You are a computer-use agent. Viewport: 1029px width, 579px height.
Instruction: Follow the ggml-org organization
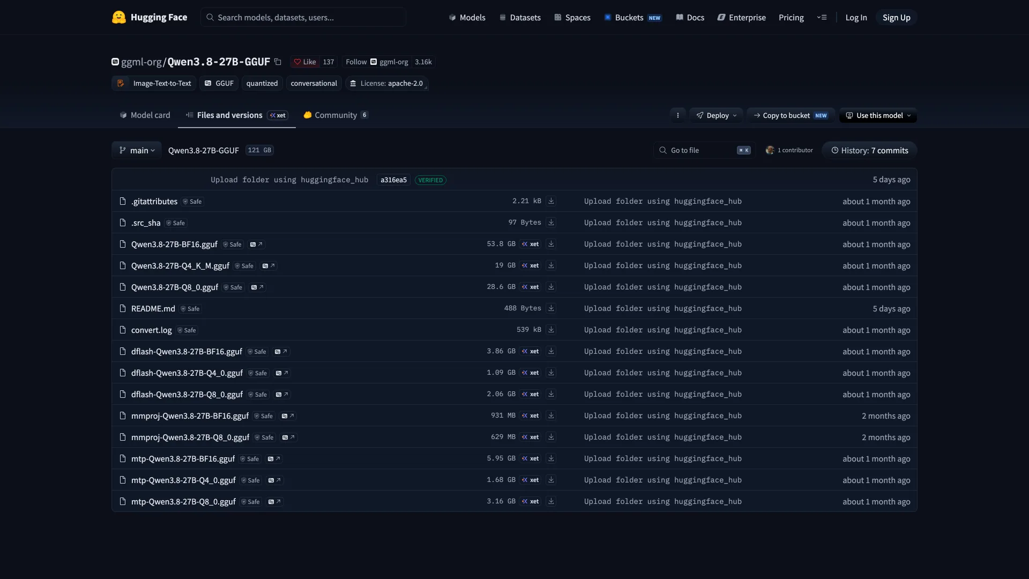(377, 62)
